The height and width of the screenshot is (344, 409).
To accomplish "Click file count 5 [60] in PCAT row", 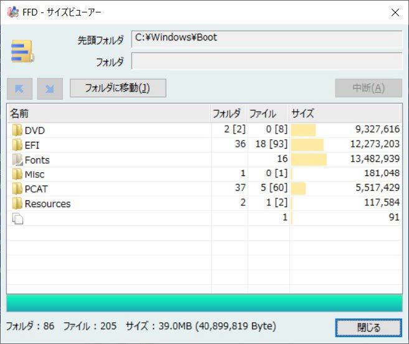I will point(274,188).
